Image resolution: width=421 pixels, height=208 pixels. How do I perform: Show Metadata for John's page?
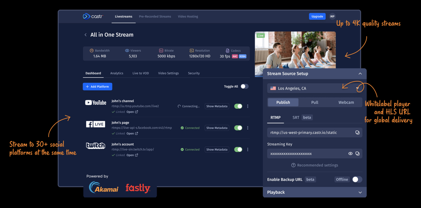click(x=217, y=128)
